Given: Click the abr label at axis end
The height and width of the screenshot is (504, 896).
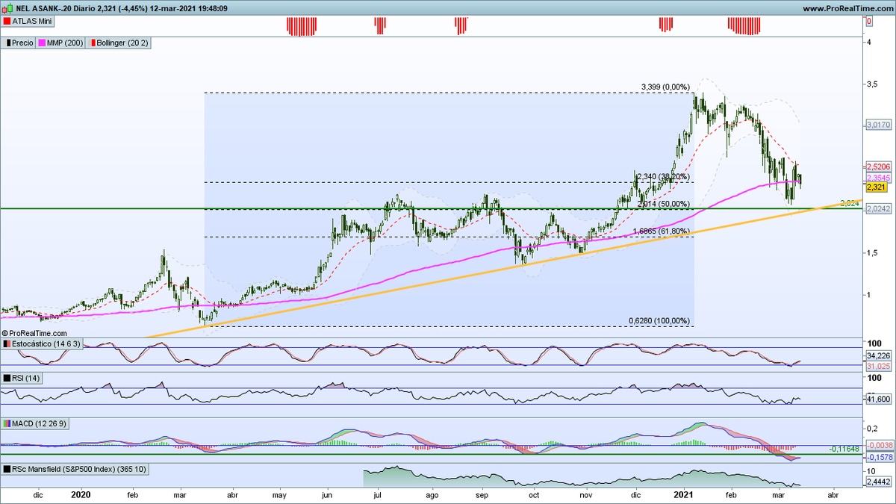Looking at the screenshot, I should (x=833, y=495).
